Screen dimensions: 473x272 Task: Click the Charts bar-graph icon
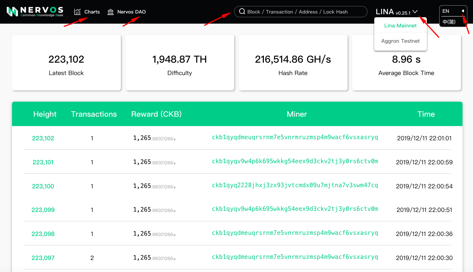click(78, 12)
